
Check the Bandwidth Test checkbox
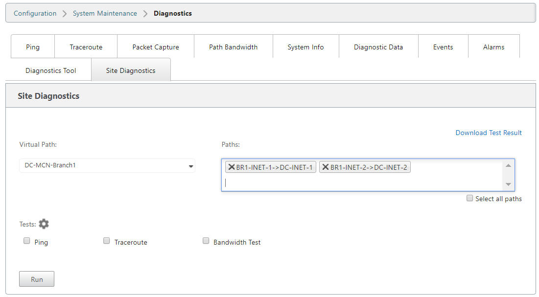pos(206,241)
